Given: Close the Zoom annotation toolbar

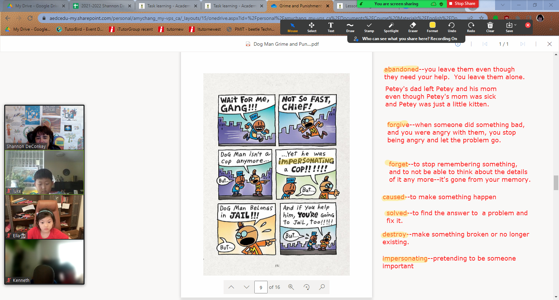Looking at the screenshot, I should (x=528, y=25).
